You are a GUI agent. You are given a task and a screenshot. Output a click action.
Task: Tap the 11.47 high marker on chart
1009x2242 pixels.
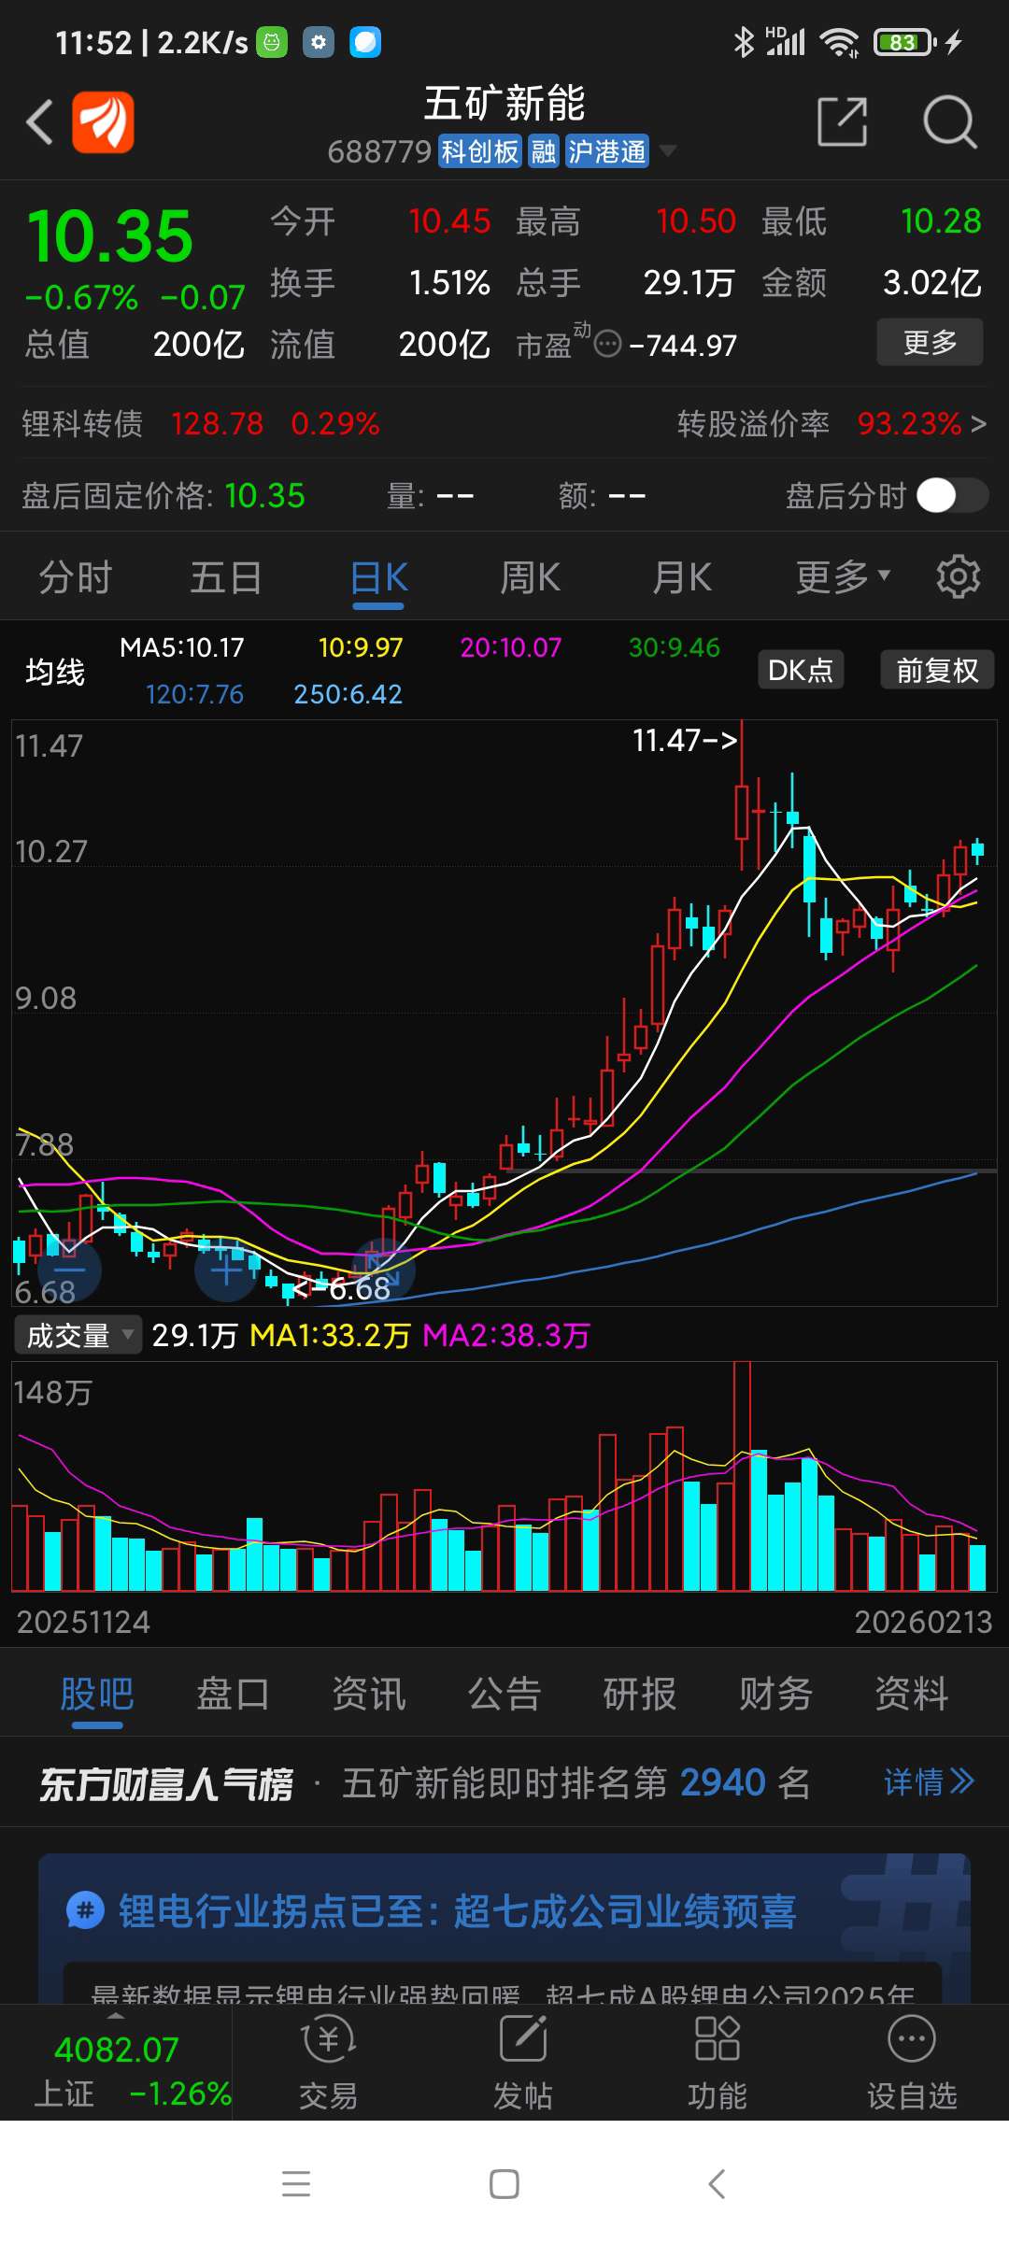pos(685,740)
